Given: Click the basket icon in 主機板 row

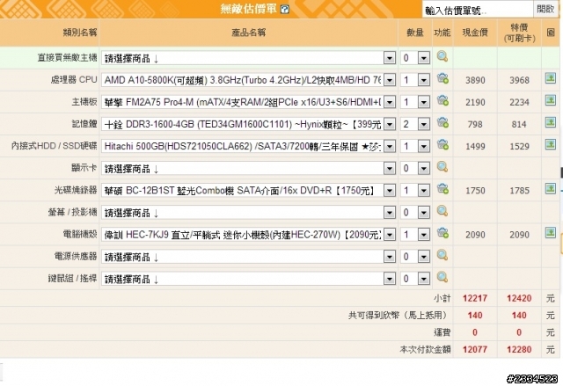Looking at the screenshot, I should point(442,101).
